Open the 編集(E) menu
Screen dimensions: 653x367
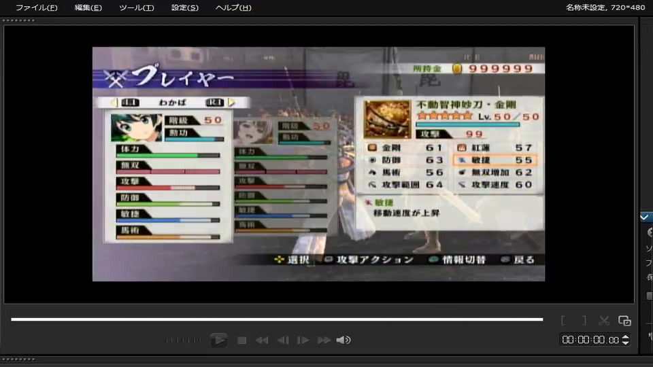[88, 7]
